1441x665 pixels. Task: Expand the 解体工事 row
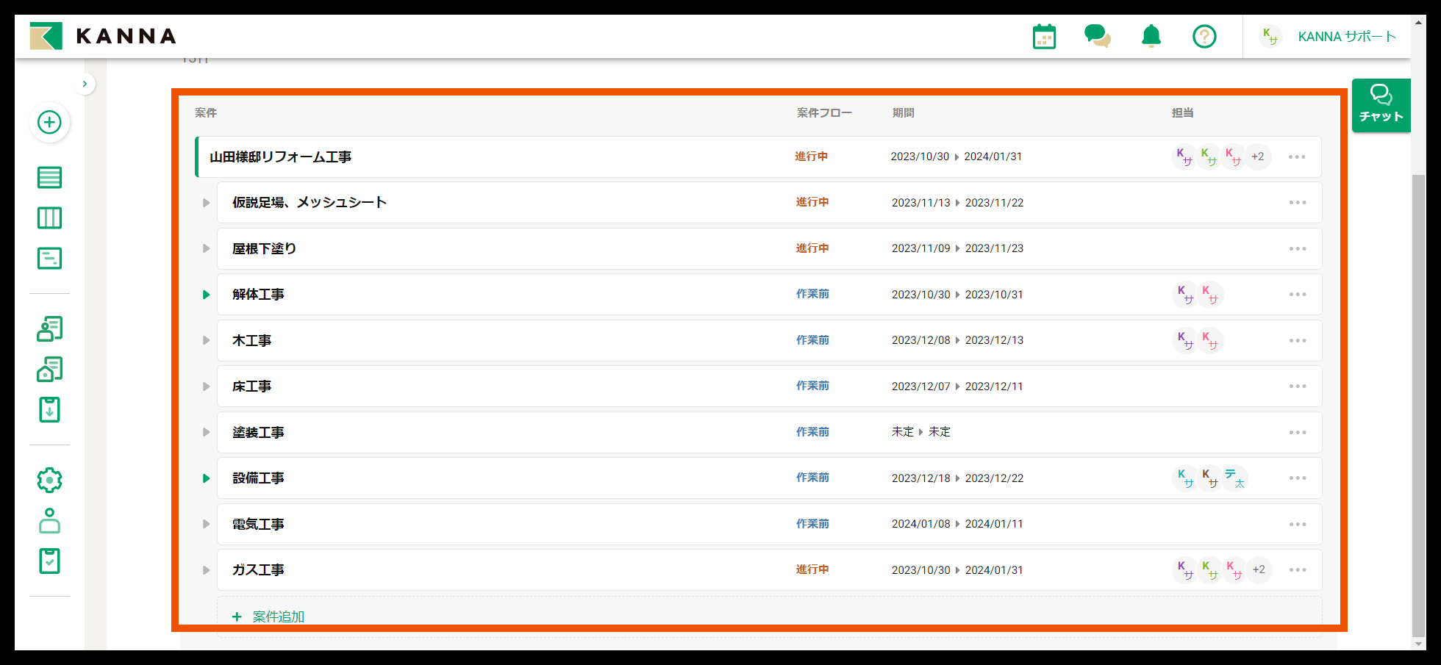click(x=206, y=295)
